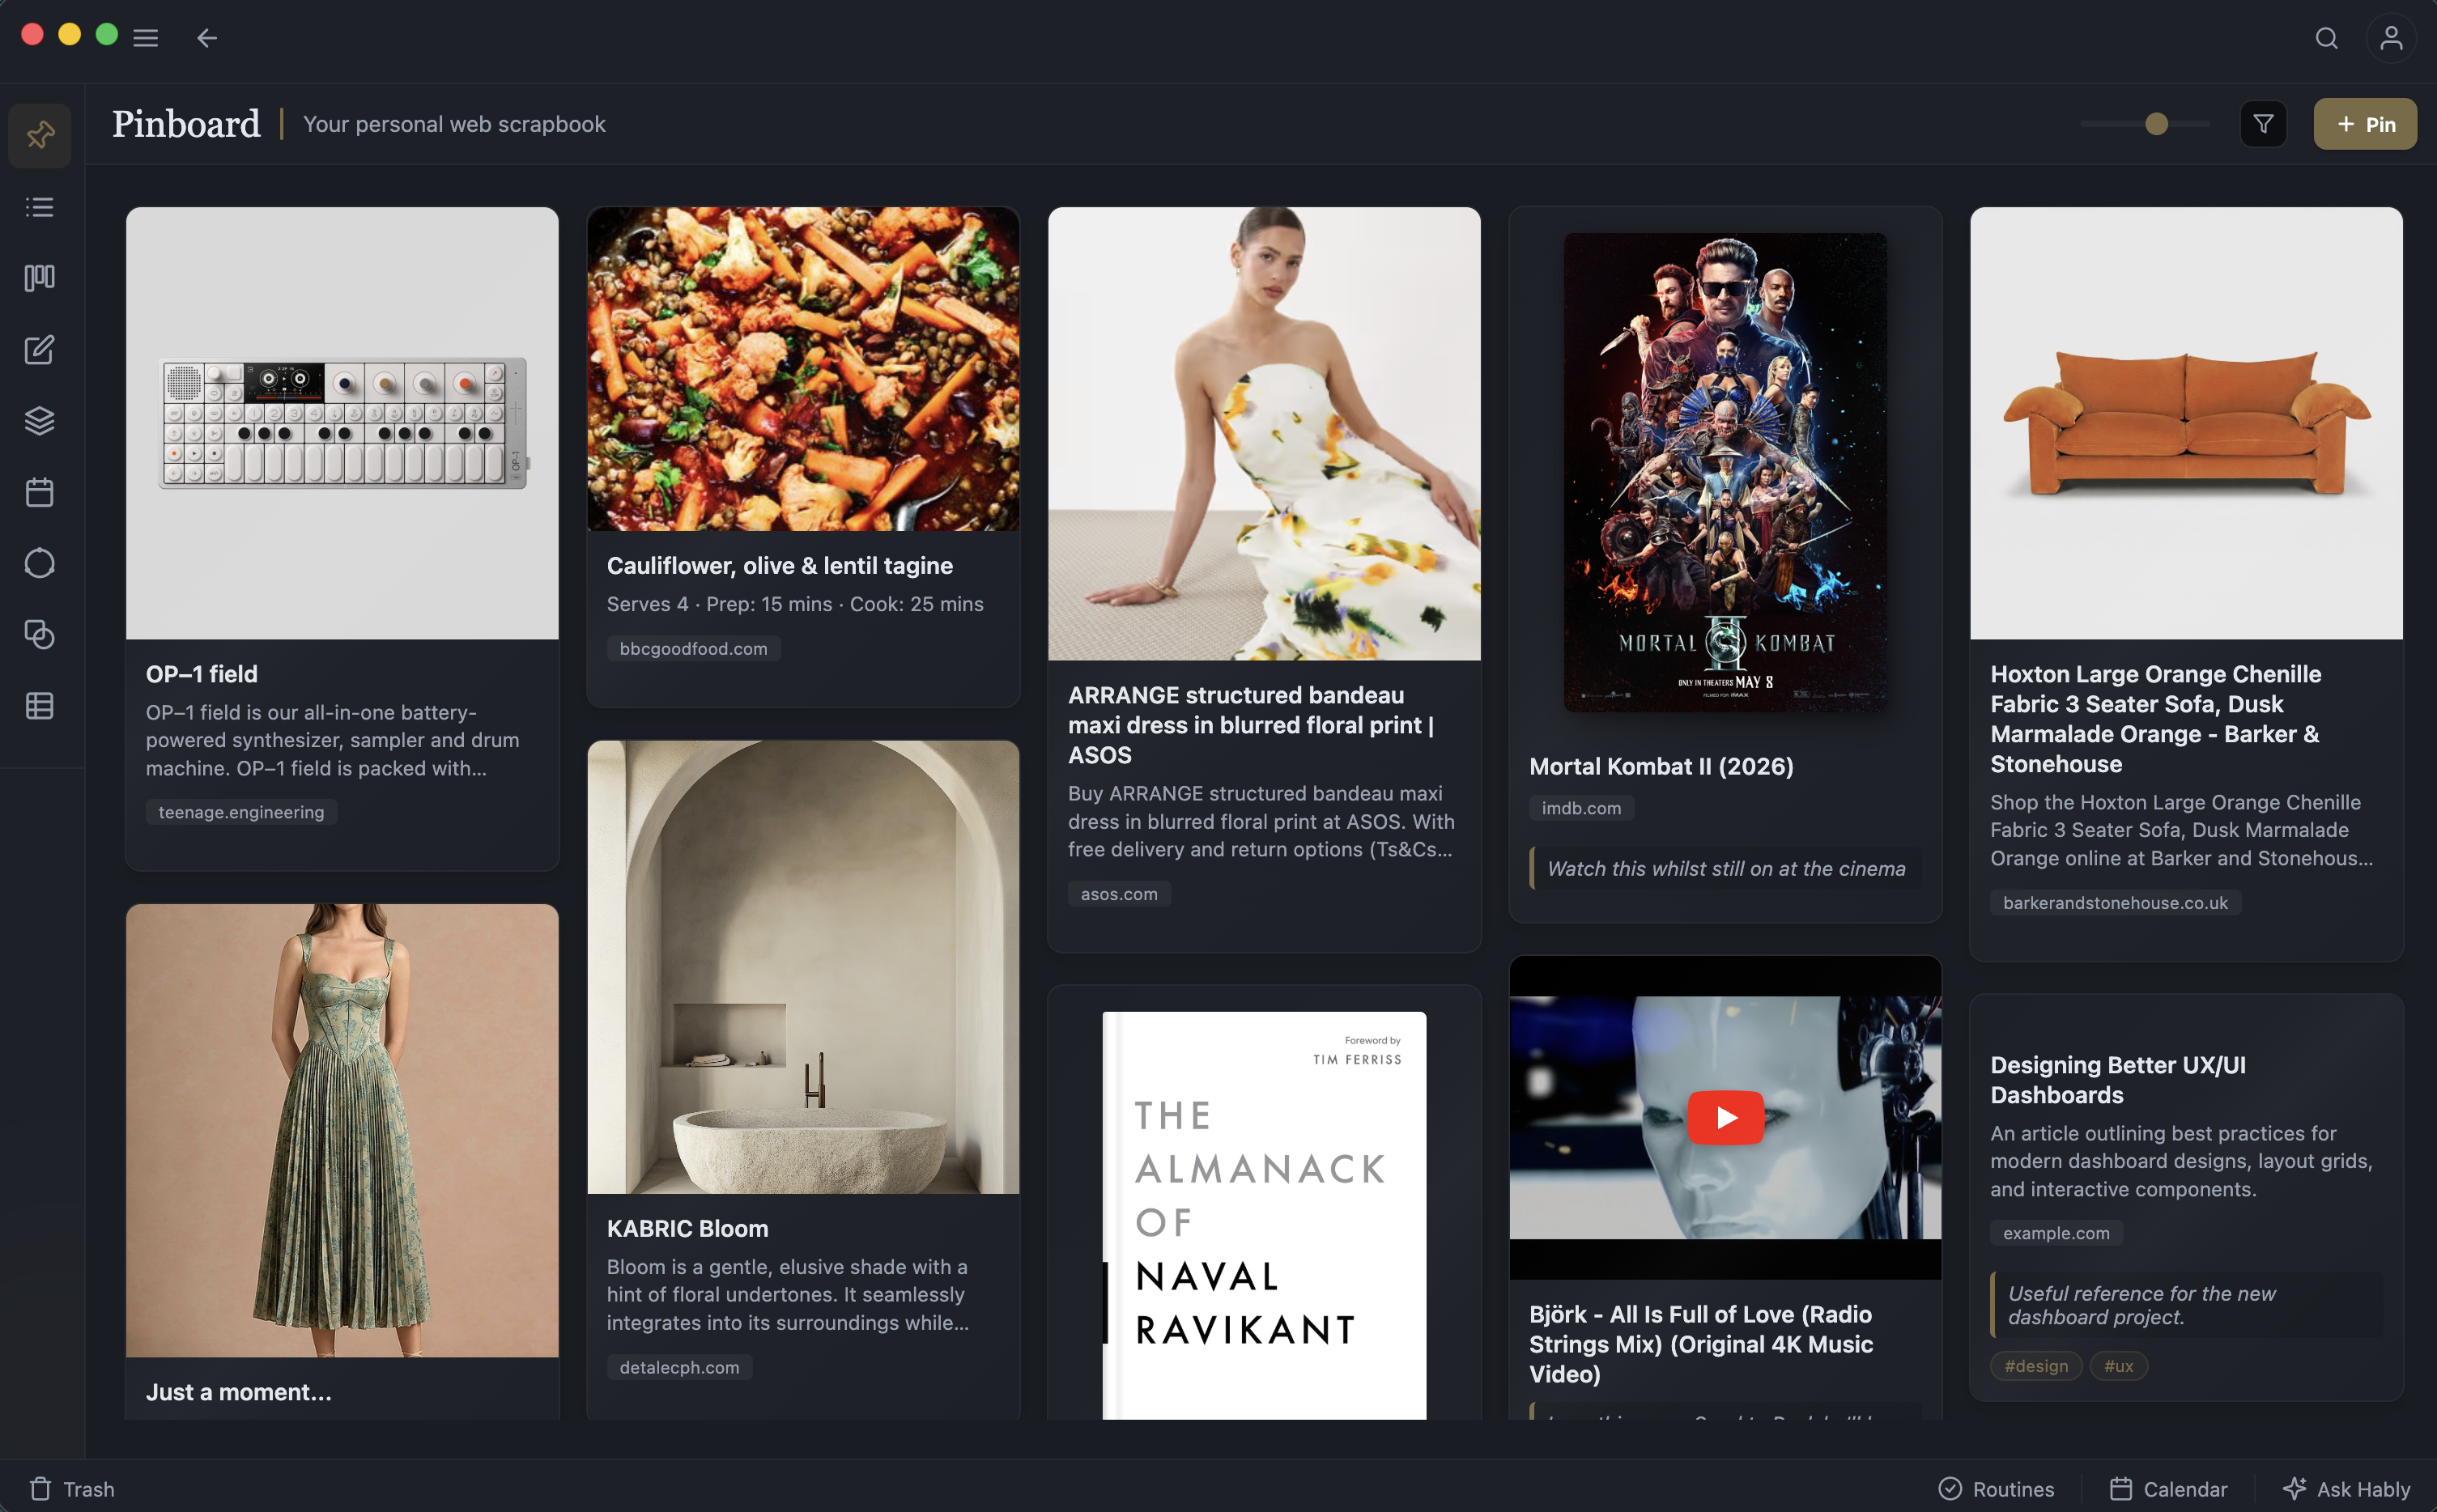
Task: Open the Björk All Is Full of Love title
Action: point(1701,1344)
